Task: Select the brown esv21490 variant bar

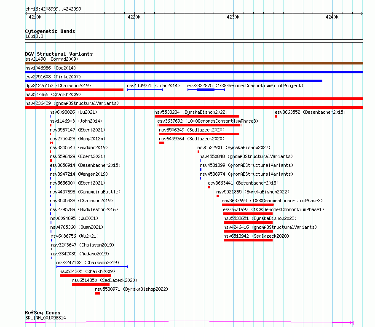Action: pos(194,63)
